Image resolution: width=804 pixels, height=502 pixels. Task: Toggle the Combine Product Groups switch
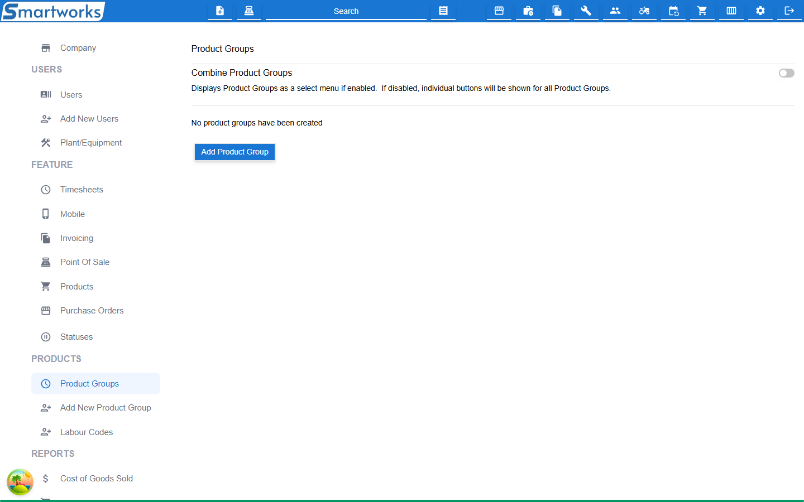787,73
